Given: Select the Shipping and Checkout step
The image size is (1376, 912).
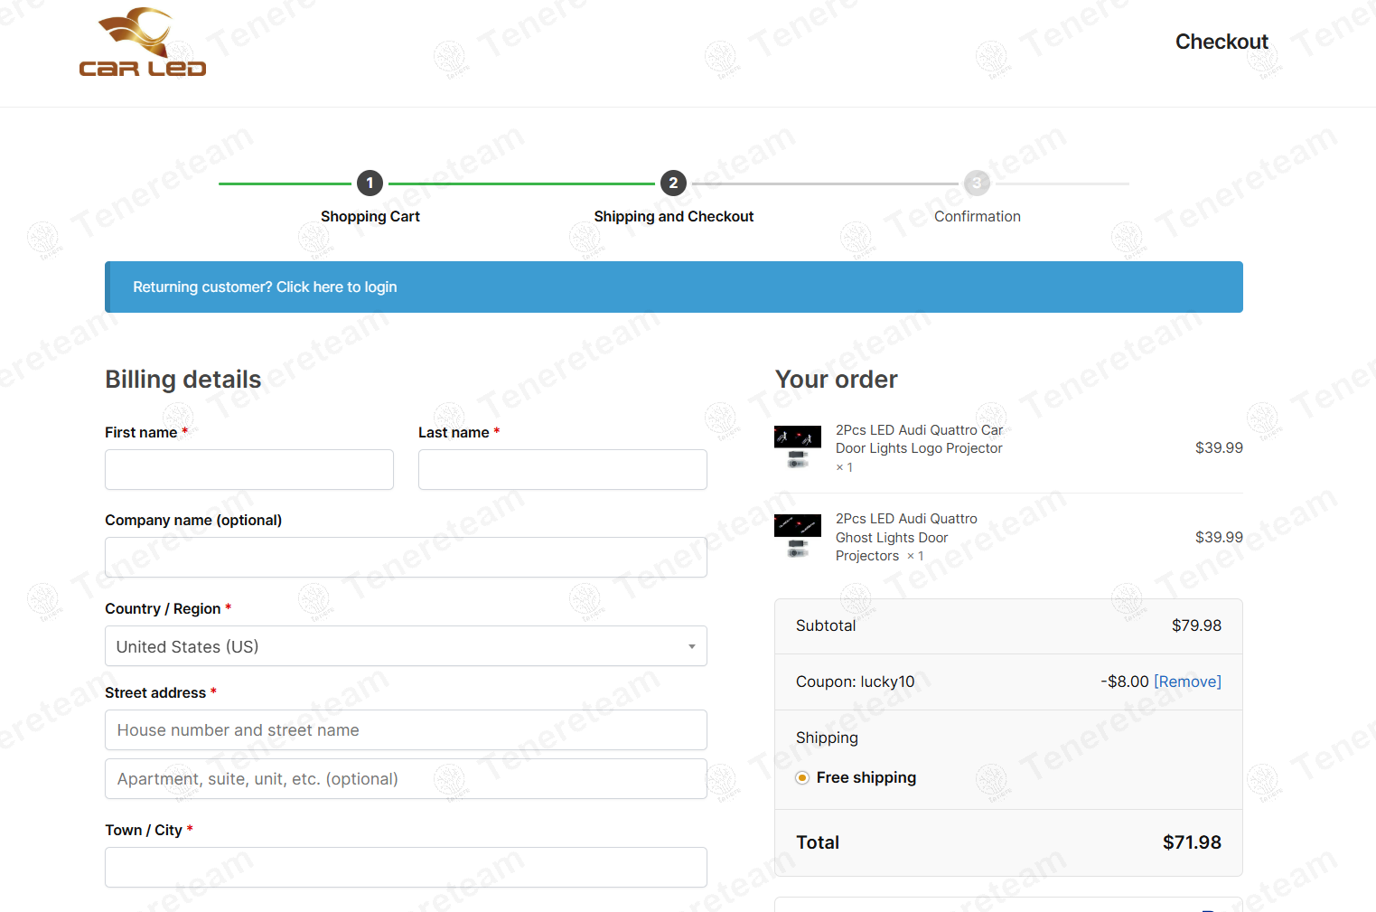Looking at the screenshot, I should click(673, 217).
